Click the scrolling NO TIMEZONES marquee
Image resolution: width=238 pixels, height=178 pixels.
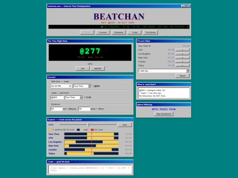point(119,27)
